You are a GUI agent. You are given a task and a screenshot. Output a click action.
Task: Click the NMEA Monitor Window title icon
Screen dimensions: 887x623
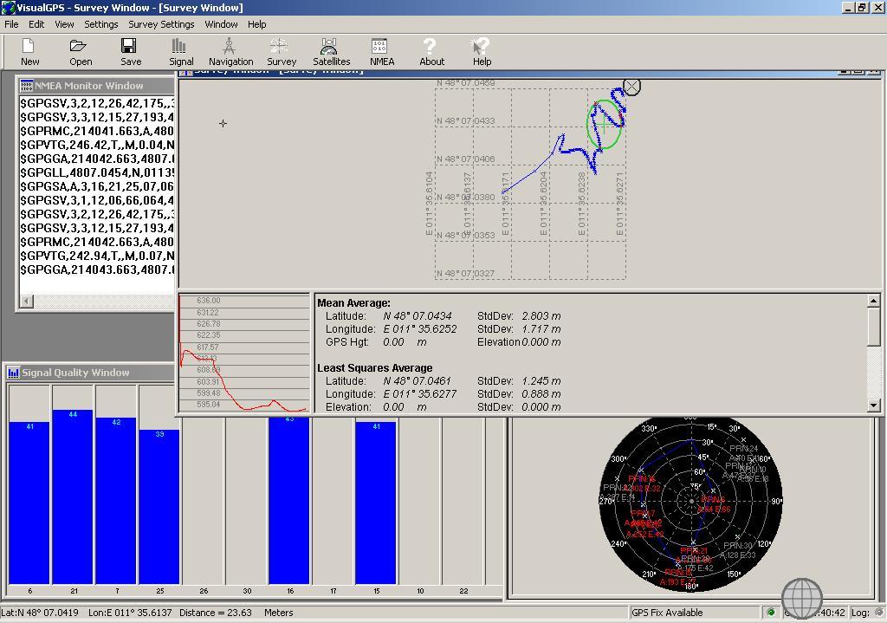(x=27, y=86)
